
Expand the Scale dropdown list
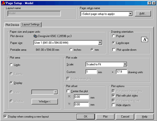tap(125, 64)
